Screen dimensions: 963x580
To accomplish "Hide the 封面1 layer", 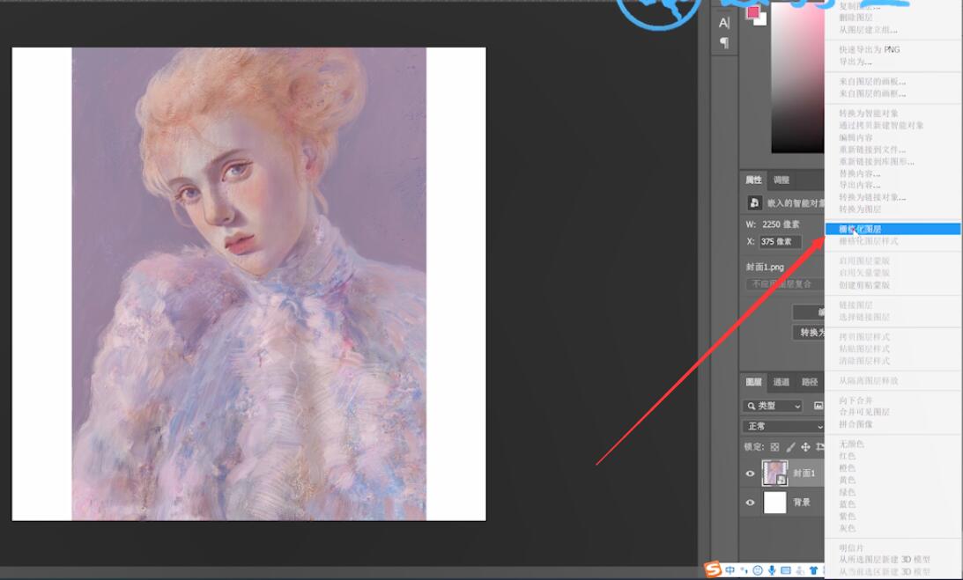I will [750, 474].
